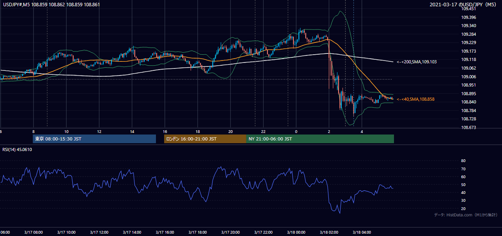Viewport: 502px width, 236px height.
Task: Click the 2021-03-17 のUSD/JPY（M5） chart title
Action: 464,4
